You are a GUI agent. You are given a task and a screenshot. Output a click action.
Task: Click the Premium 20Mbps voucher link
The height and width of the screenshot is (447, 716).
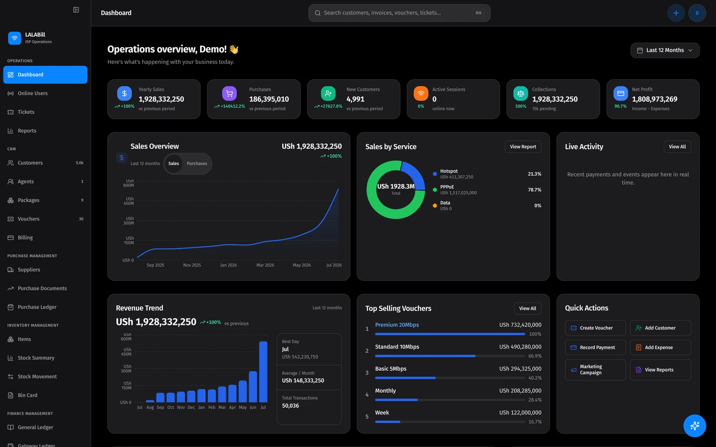pyautogui.click(x=397, y=325)
